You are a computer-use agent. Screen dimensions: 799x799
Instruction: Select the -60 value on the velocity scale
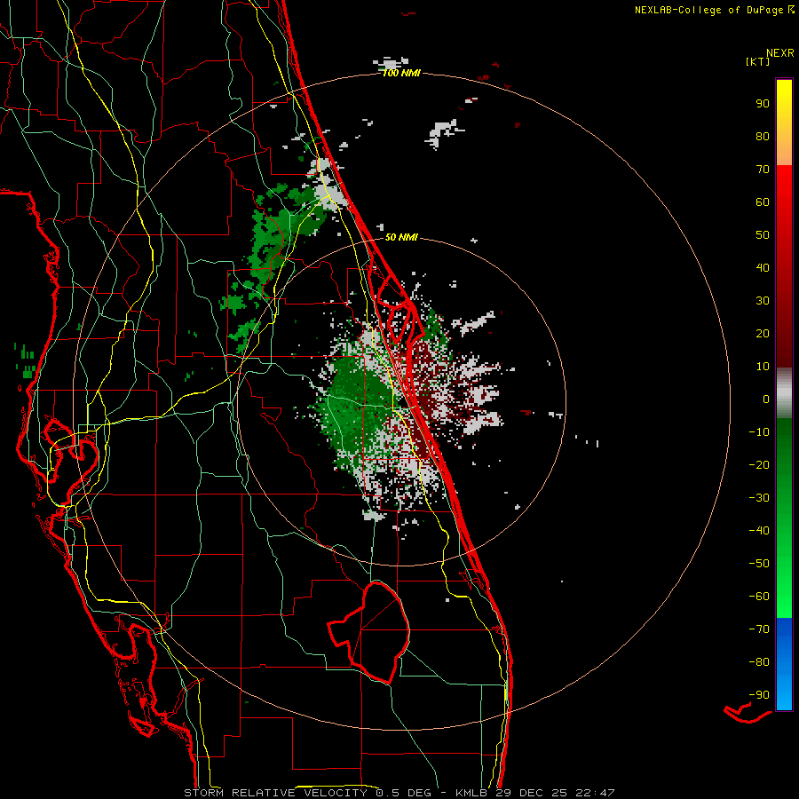pos(759,597)
